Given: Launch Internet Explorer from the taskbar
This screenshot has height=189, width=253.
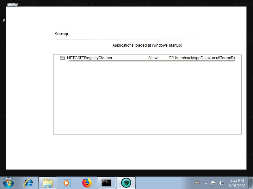Looking at the screenshot, I should [x=28, y=183].
